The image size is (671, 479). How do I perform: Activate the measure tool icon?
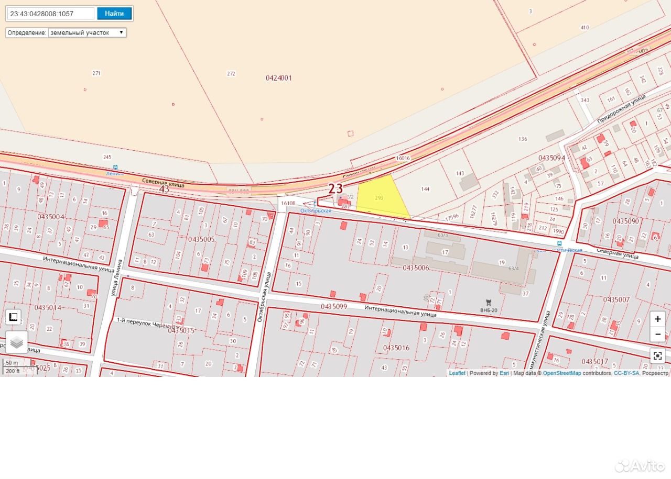pos(14,317)
